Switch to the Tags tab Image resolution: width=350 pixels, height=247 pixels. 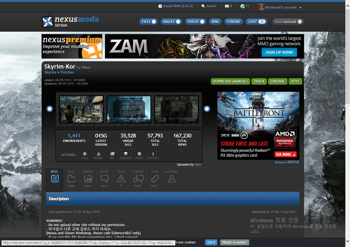tap(155, 179)
